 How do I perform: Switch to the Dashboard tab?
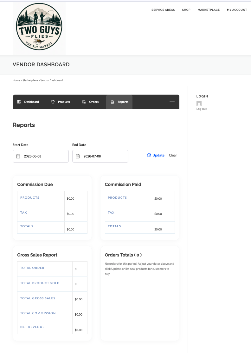pyautogui.click(x=28, y=102)
